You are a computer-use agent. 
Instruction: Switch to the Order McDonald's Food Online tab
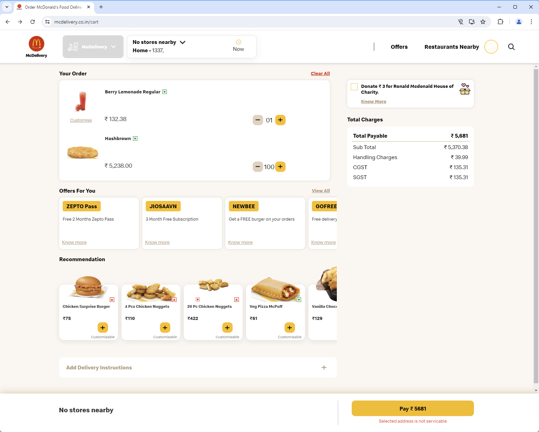click(x=54, y=7)
